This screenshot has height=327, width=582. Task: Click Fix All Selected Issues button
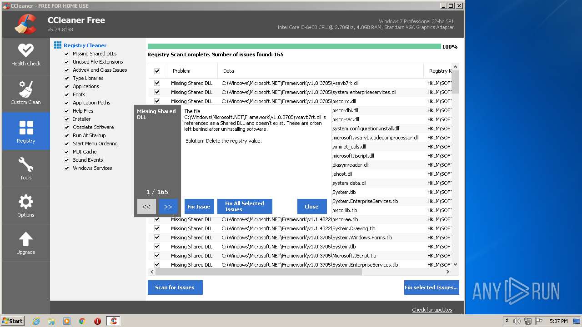click(x=245, y=207)
